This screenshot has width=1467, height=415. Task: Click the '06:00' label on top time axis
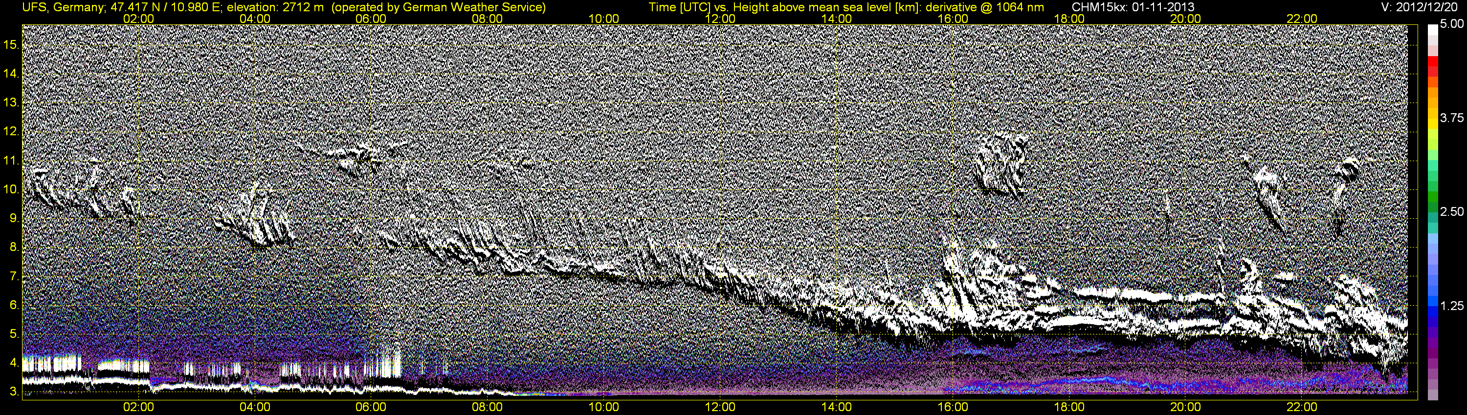(x=371, y=19)
